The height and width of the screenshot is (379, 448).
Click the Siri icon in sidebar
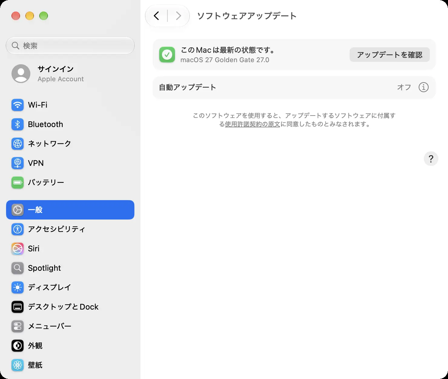coord(18,249)
